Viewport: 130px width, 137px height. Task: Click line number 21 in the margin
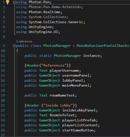3,105
